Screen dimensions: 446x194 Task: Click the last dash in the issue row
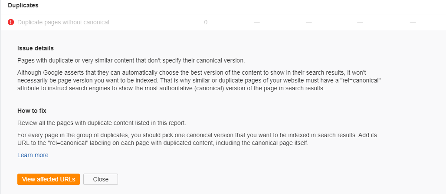click(x=413, y=22)
